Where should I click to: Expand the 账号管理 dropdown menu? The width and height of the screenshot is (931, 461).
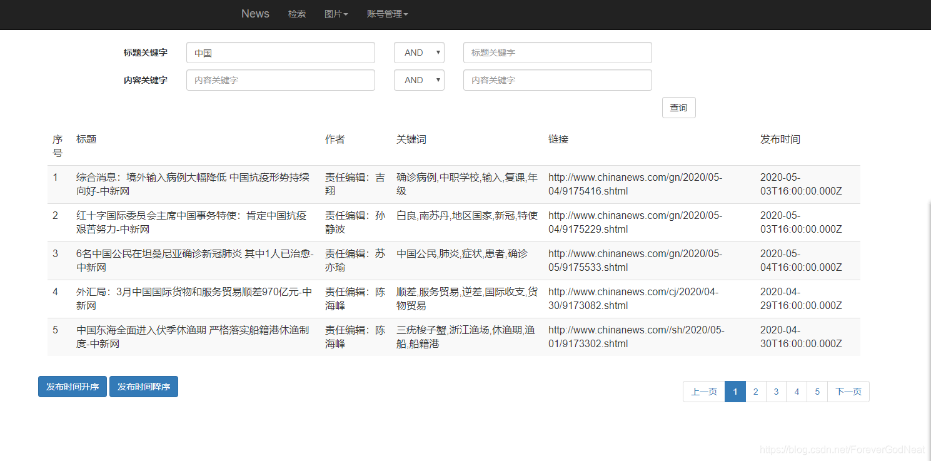pyautogui.click(x=387, y=14)
